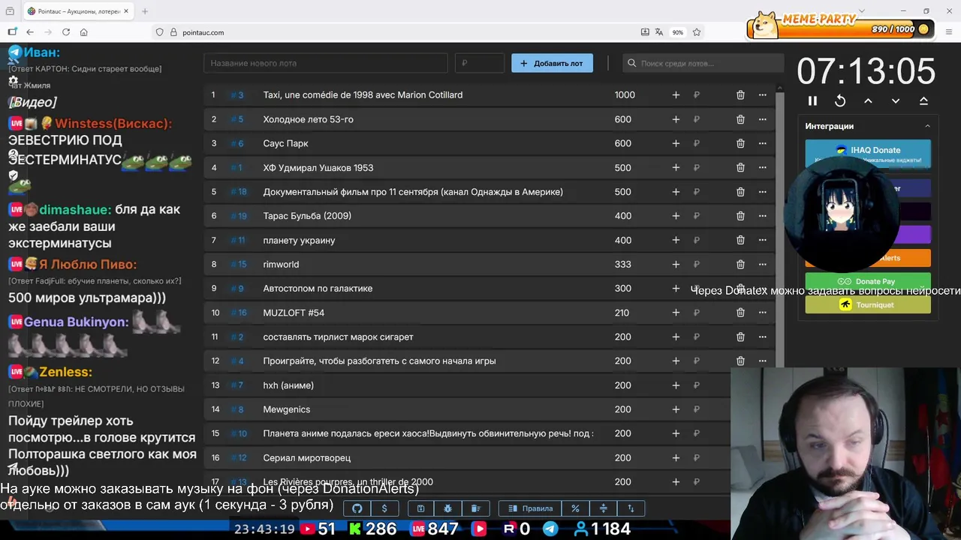
Task: Click the sort arrows icon in bottom toolbar
Action: [631, 508]
